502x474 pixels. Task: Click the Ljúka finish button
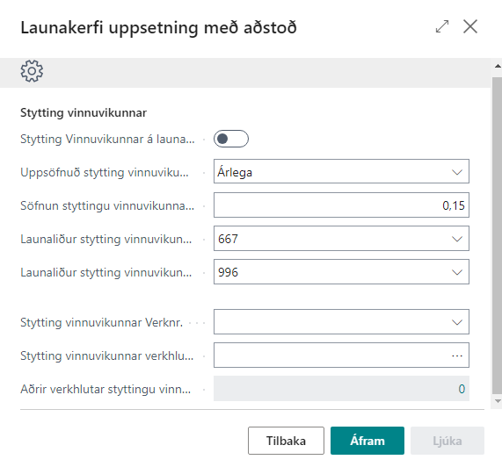(x=447, y=441)
